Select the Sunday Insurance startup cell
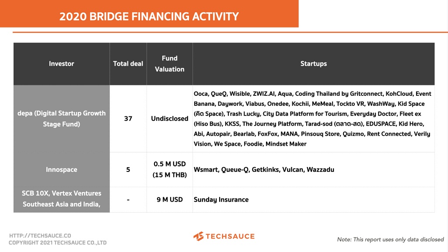448x252 pixels. (x=221, y=199)
